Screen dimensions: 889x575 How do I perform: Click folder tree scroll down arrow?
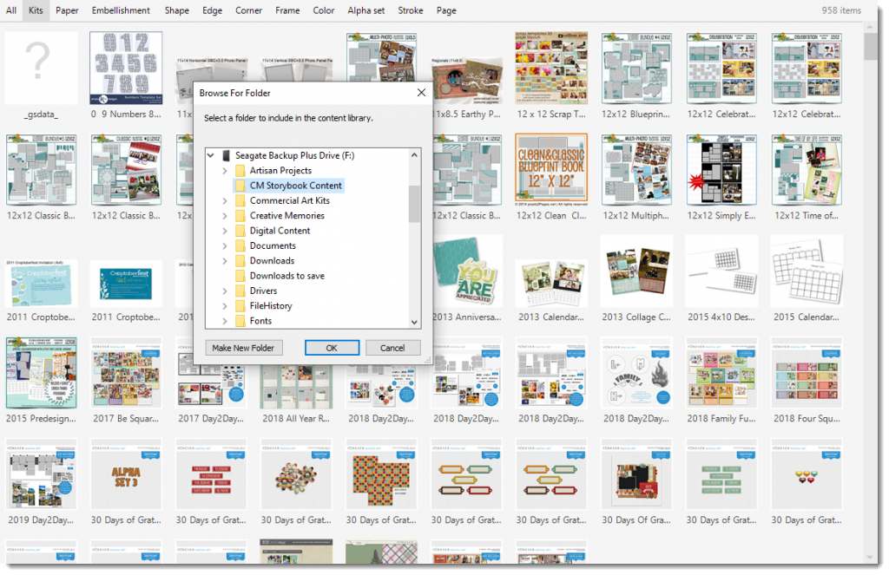pos(414,322)
